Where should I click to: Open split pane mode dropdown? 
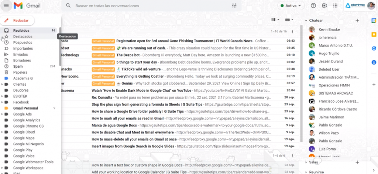275,19
